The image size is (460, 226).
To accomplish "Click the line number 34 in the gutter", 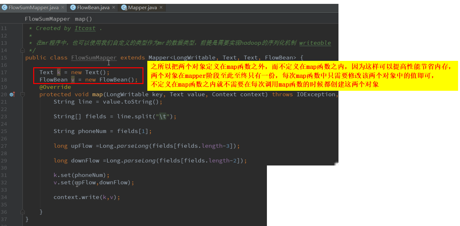I will click(x=4, y=197).
